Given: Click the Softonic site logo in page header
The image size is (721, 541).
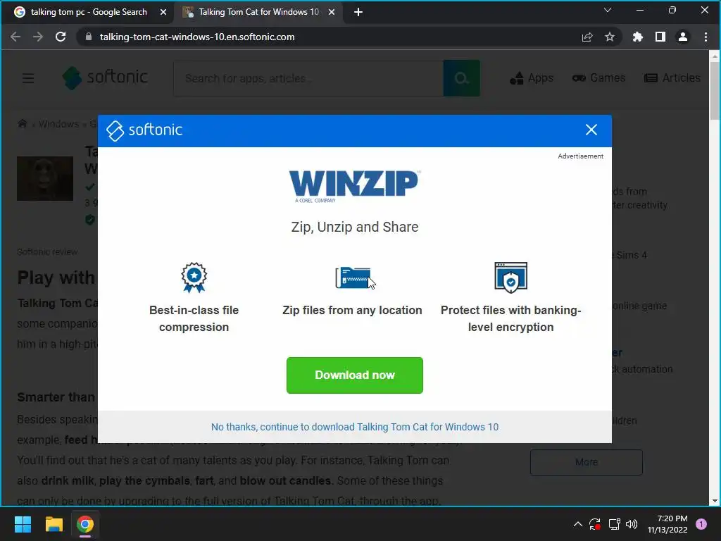Looking at the screenshot, I should tap(106, 77).
